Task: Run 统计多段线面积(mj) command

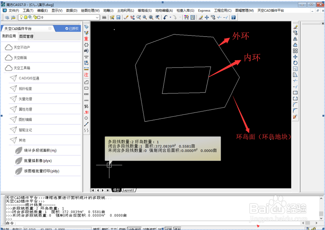Action: (47, 151)
